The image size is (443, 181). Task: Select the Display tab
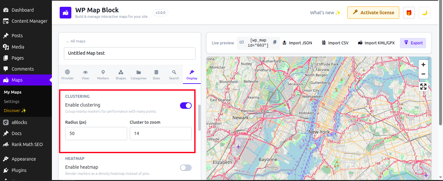click(192, 74)
